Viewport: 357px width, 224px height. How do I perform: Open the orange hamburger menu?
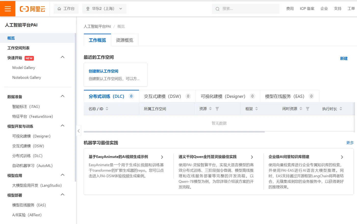pyautogui.click(x=8, y=9)
